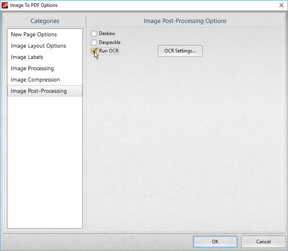Confirm with the OK button
The height and width of the screenshot is (251, 288).
coord(215,241)
